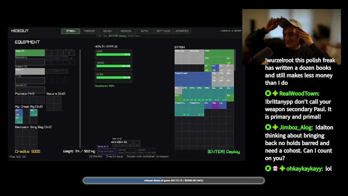Click the Loadout & stash label
Image resolution: width=348 pixels, height=196 pixels.
(231, 31)
